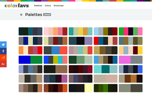Select the cyan swatch in blue-yellow-cyan palette
Image resolution: width=152 pixels, height=93 pixels.
pyautogui.click(x=60, y=60)
